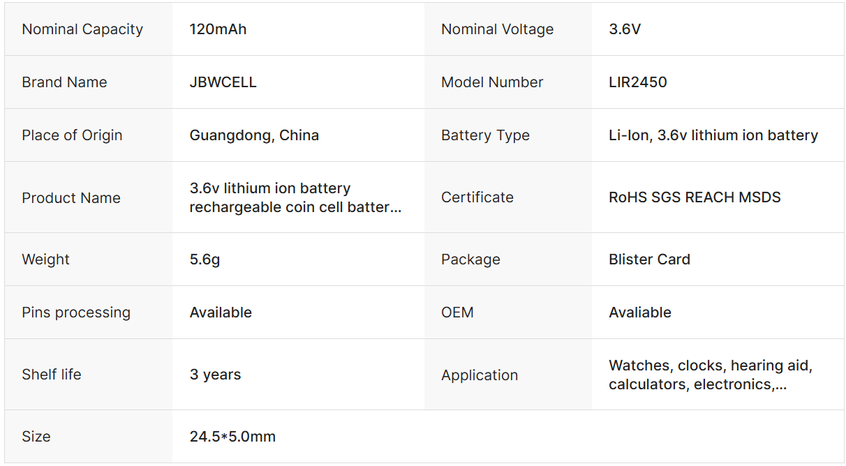Select the 24.5*5.0mm size value
Image resolution: width=846 pixels, height=466 pixels.
(x=232, y=437)
